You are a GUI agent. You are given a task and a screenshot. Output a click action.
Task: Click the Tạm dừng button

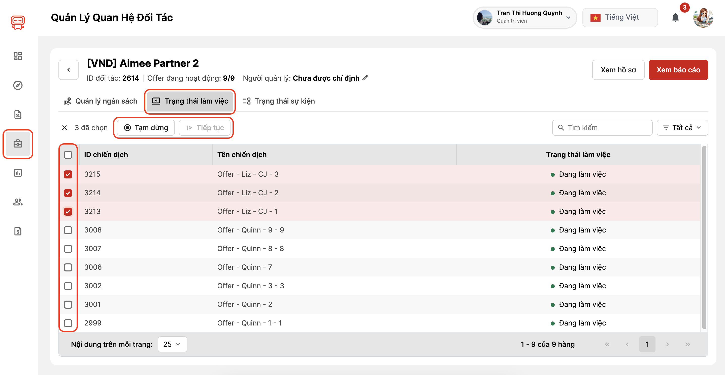[x=146, y=128]
